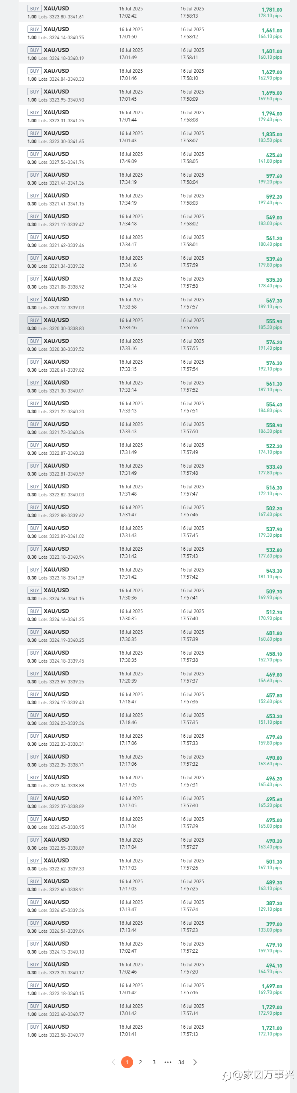Click the BUY badge on the 3320.12-3339.03 trade
297x1093 pixels.
(34, 300)
